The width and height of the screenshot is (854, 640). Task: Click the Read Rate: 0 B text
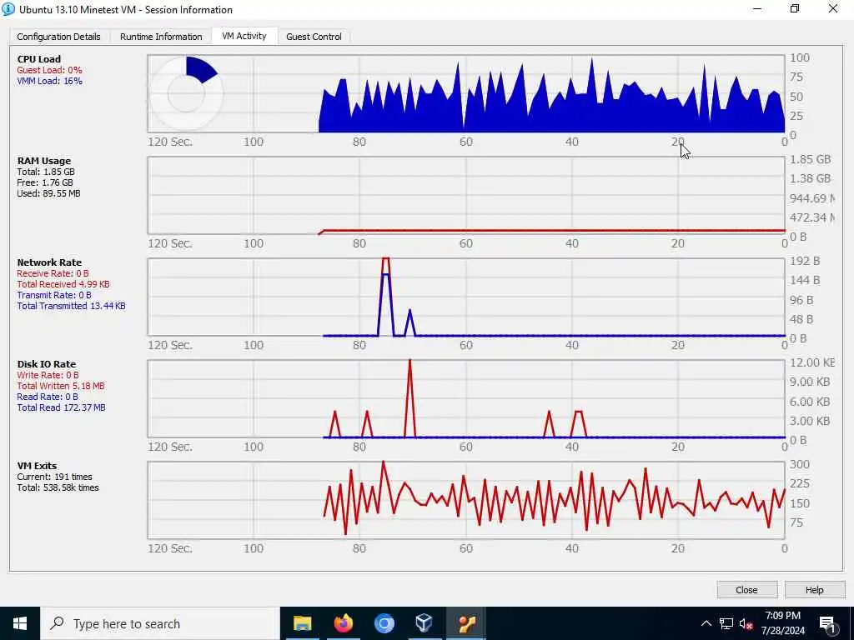(x=48, y=397)
